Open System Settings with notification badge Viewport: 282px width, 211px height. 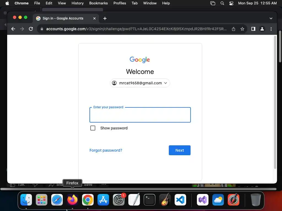(x=119, y=200)
